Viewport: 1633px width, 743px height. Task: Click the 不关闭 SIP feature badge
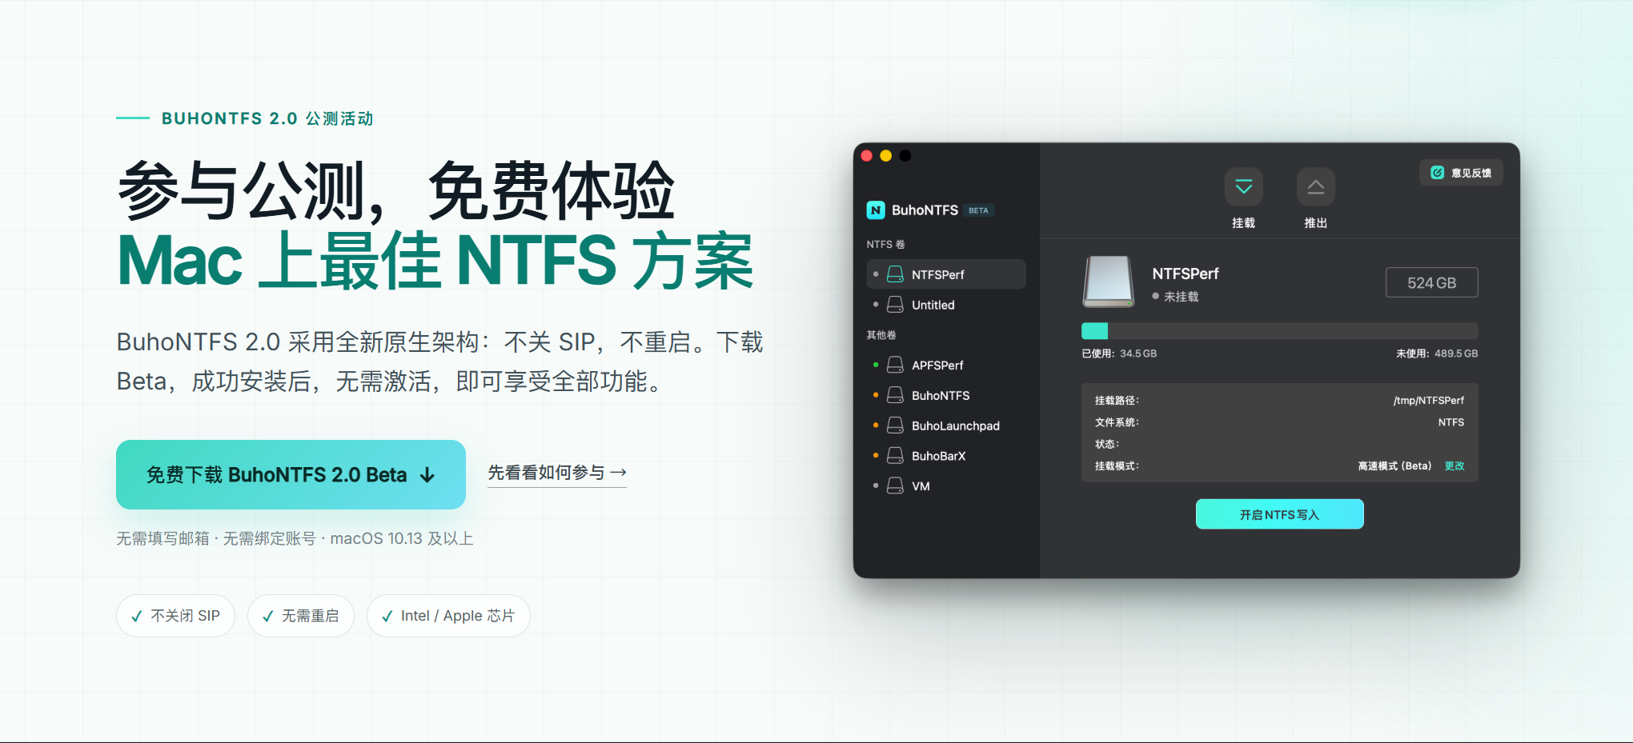coord(175,616)
